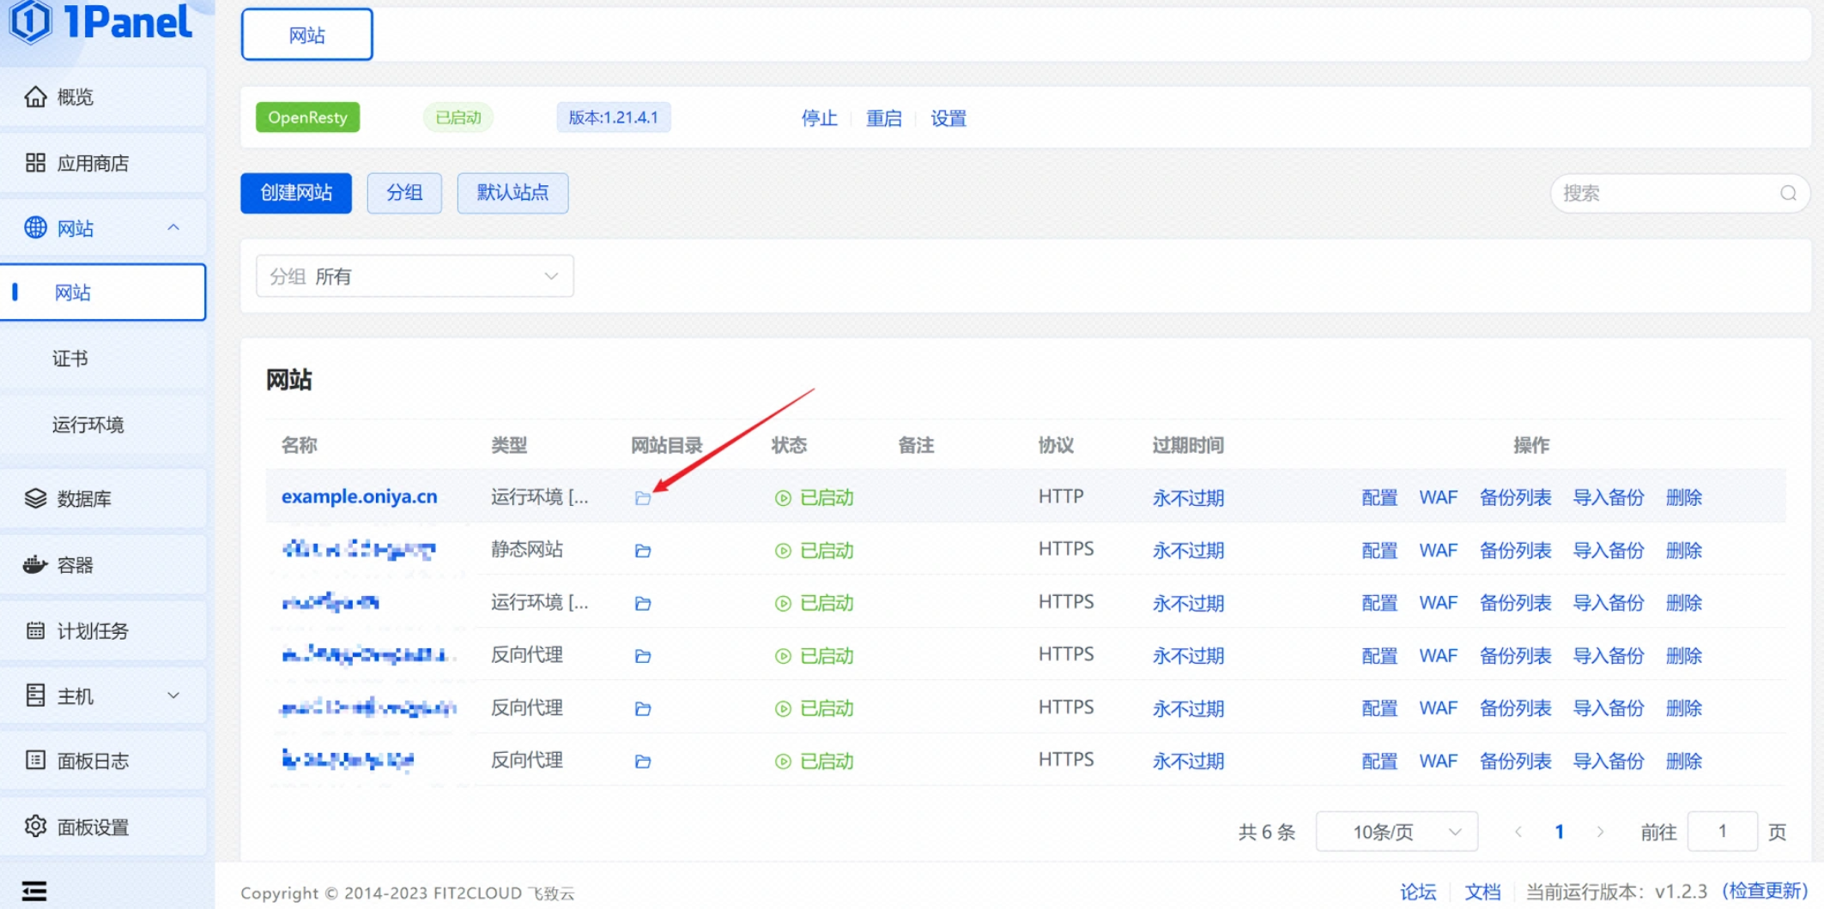
Task: Click the search magnifier icon
Action: [x=1788, y=193]
